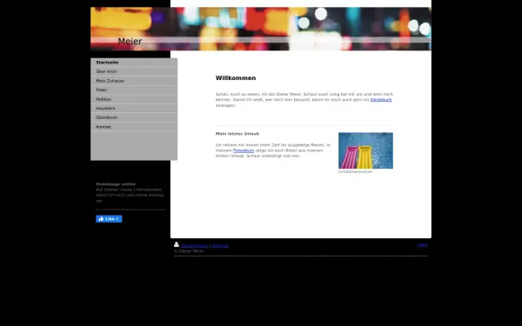Click the Mein letzter Urlaub heading

(238, 134)
